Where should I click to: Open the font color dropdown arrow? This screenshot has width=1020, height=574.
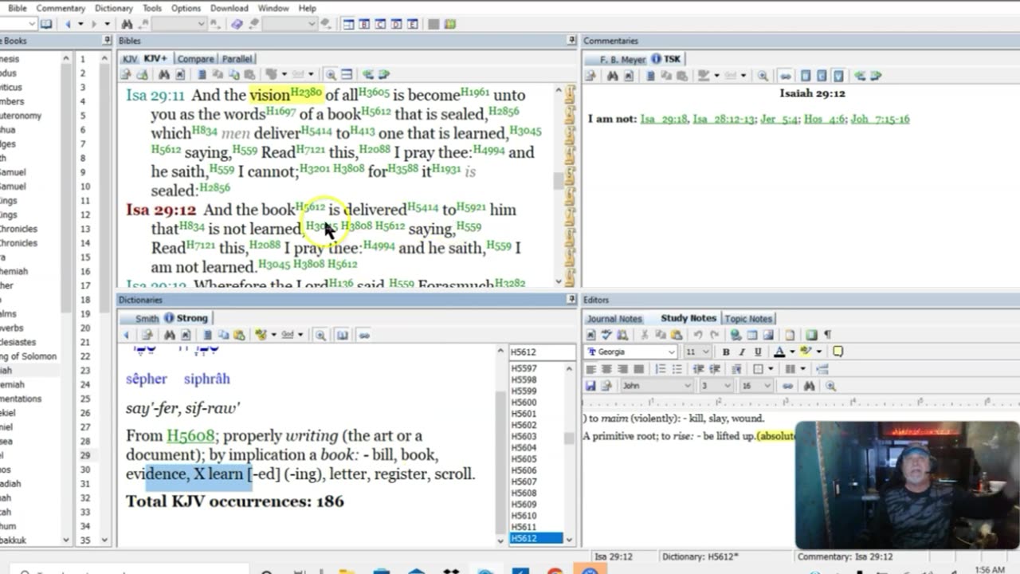pos(792,352)
